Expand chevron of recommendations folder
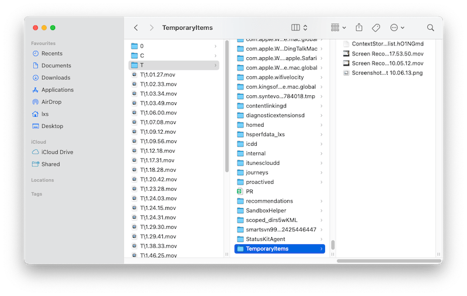Screen dimensions: 467x296 tap(322, 201)
